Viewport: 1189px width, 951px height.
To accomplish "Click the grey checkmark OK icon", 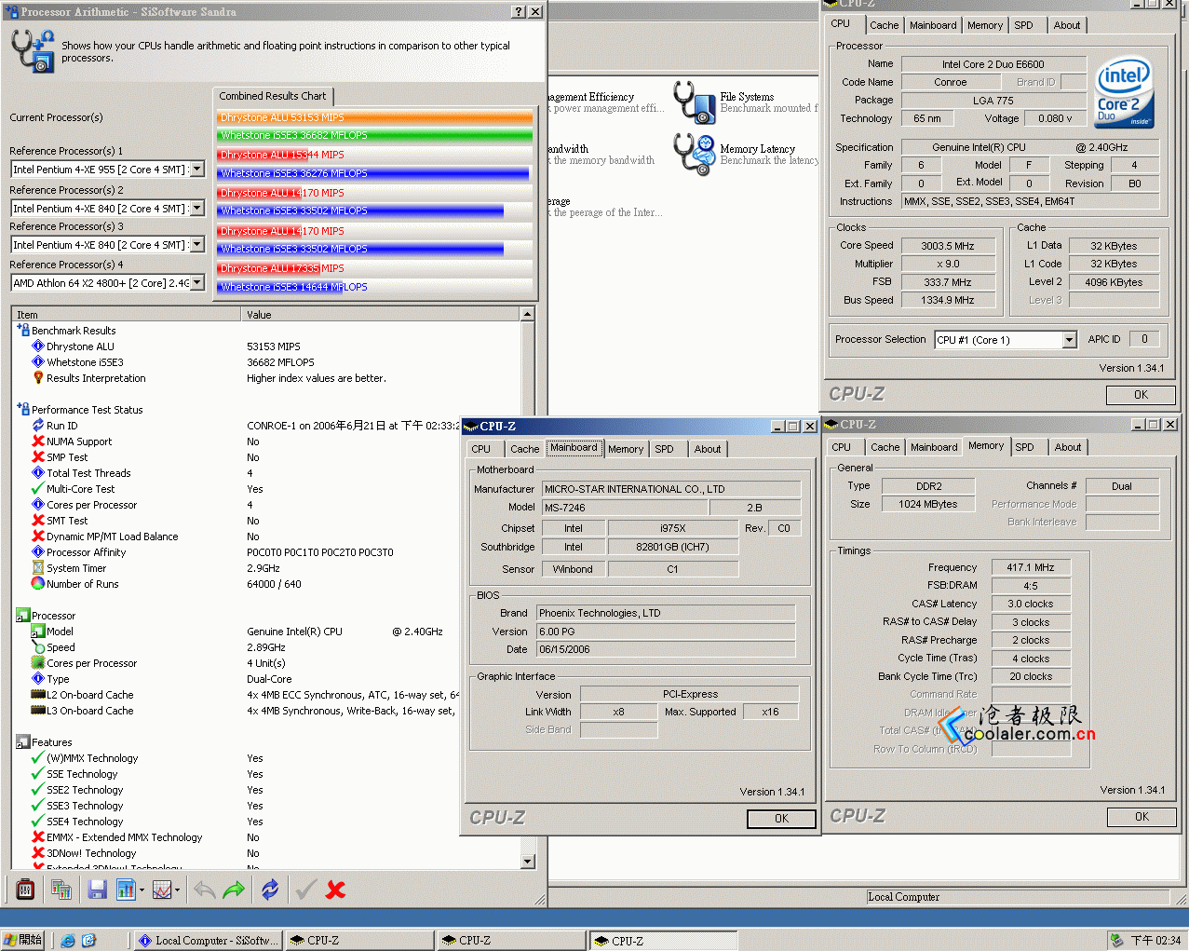I will 305,890.
